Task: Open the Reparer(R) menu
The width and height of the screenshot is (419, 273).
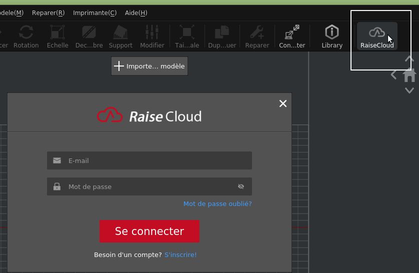Action: [48, 13]
